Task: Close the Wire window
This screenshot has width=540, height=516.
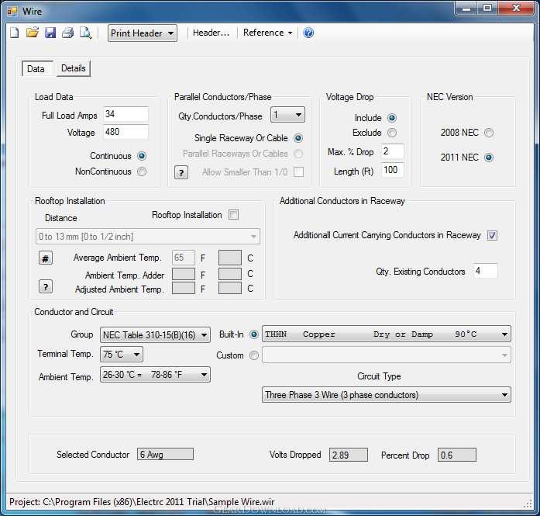Action: [516, 9]
